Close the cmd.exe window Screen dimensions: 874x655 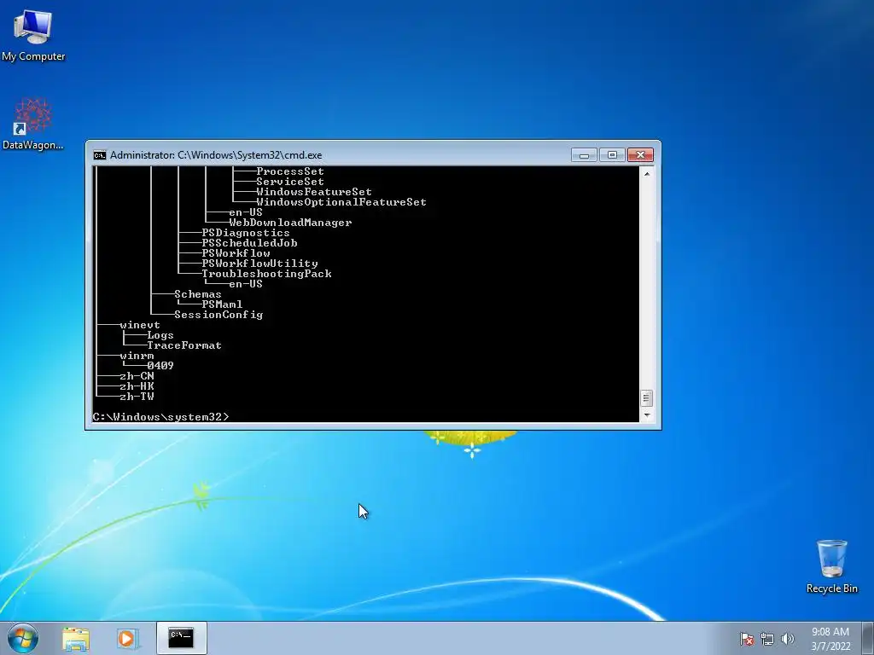point(640,155)
